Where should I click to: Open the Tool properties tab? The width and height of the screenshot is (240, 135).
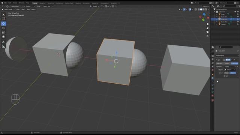(213, 51)
